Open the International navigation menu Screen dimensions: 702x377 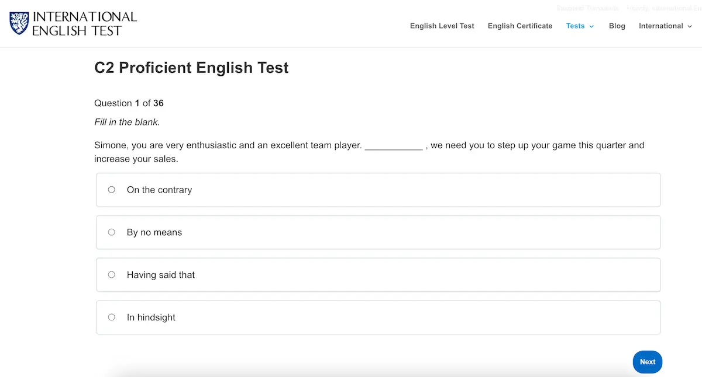pos(661,26)
